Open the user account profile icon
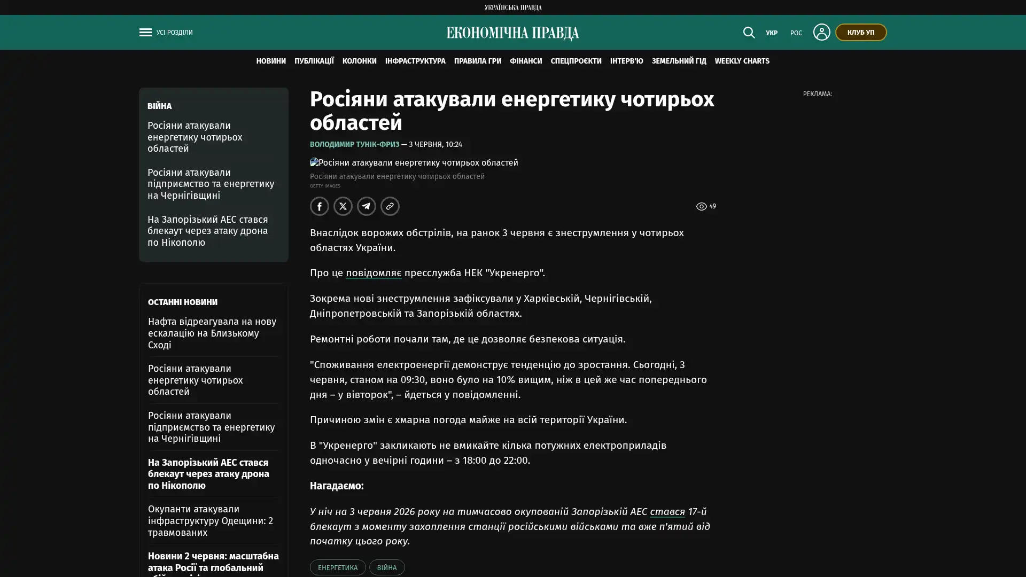 [x=821, y=33]
